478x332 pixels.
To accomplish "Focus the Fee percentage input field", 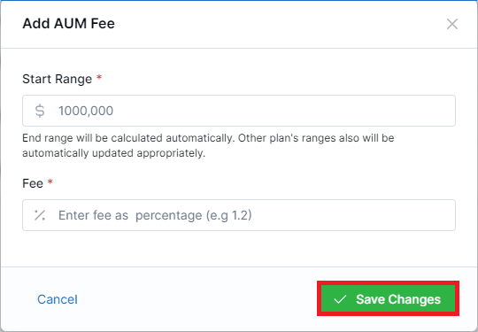I will 239,215.
